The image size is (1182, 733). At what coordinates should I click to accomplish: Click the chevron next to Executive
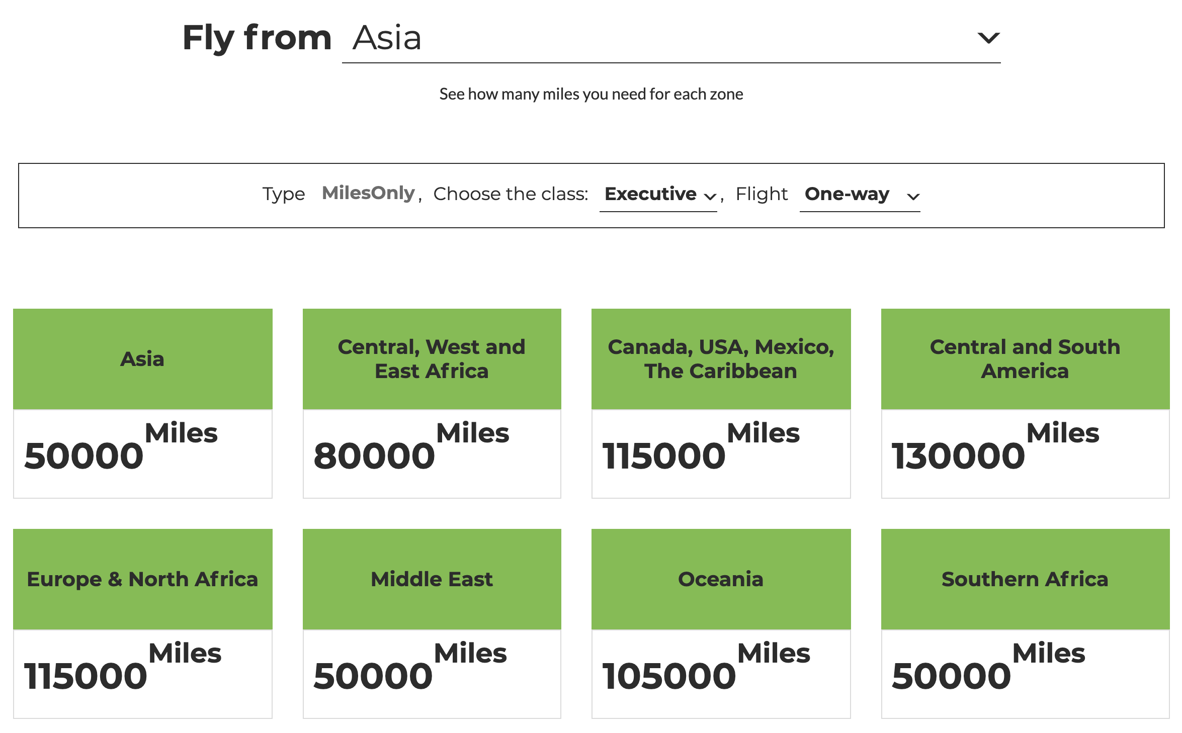coord(710,197)
